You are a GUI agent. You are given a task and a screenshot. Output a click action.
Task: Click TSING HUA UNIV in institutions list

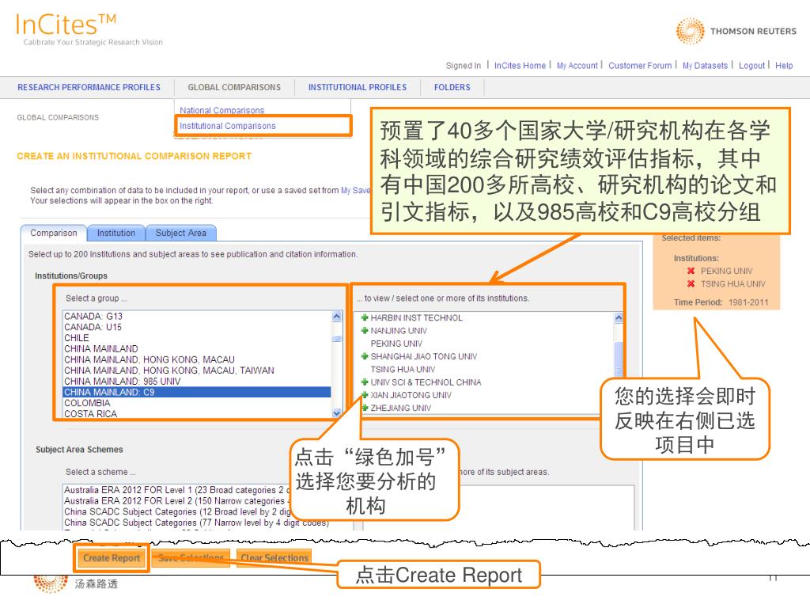[403, 369]
